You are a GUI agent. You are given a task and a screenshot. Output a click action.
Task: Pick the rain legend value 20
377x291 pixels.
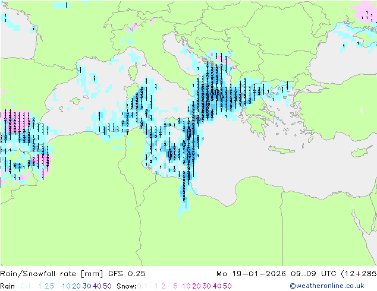point(77,286)
